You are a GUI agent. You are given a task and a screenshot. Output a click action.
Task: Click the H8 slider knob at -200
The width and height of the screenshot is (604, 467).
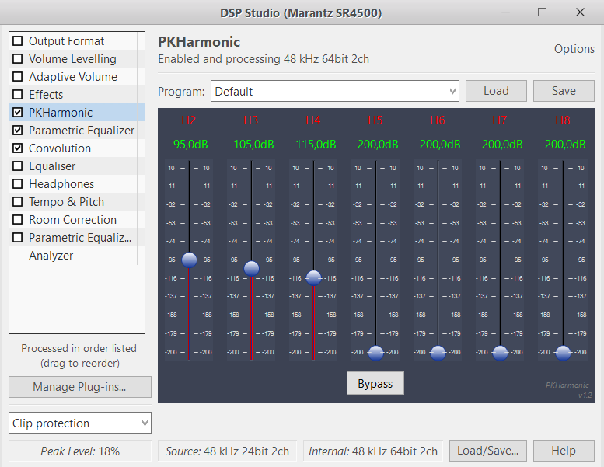pyautogui.click(x=563, y=353)
